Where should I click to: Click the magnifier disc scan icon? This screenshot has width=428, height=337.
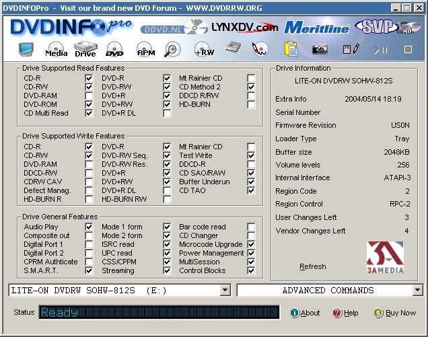coord(172,49)
